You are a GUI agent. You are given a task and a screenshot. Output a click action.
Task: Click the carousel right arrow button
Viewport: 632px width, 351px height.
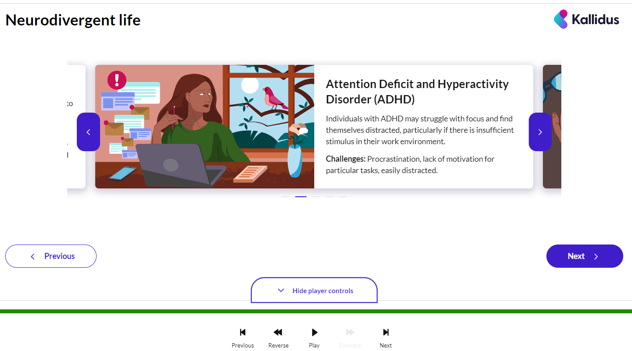tap(540, 132)
